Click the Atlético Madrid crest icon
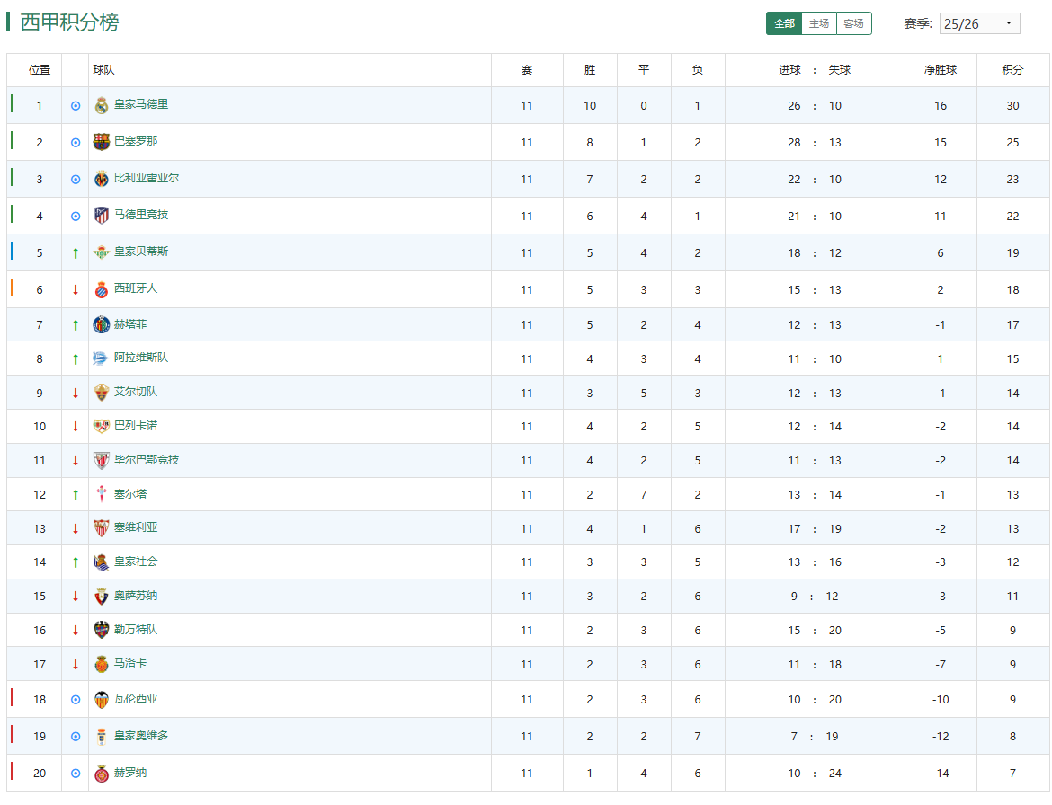 (x=102, y=216)
